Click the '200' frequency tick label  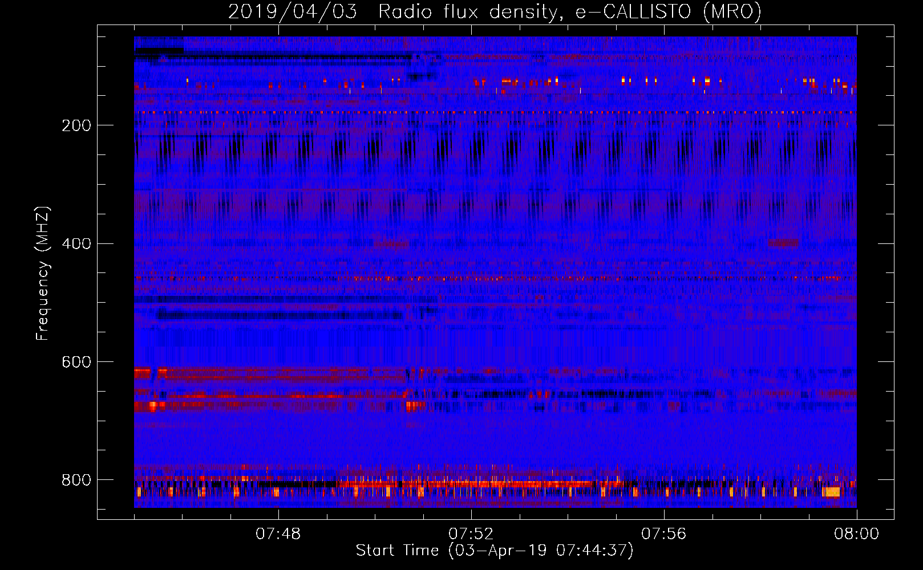76,125
